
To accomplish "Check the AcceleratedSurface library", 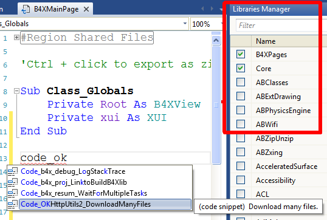I will 241,166.
